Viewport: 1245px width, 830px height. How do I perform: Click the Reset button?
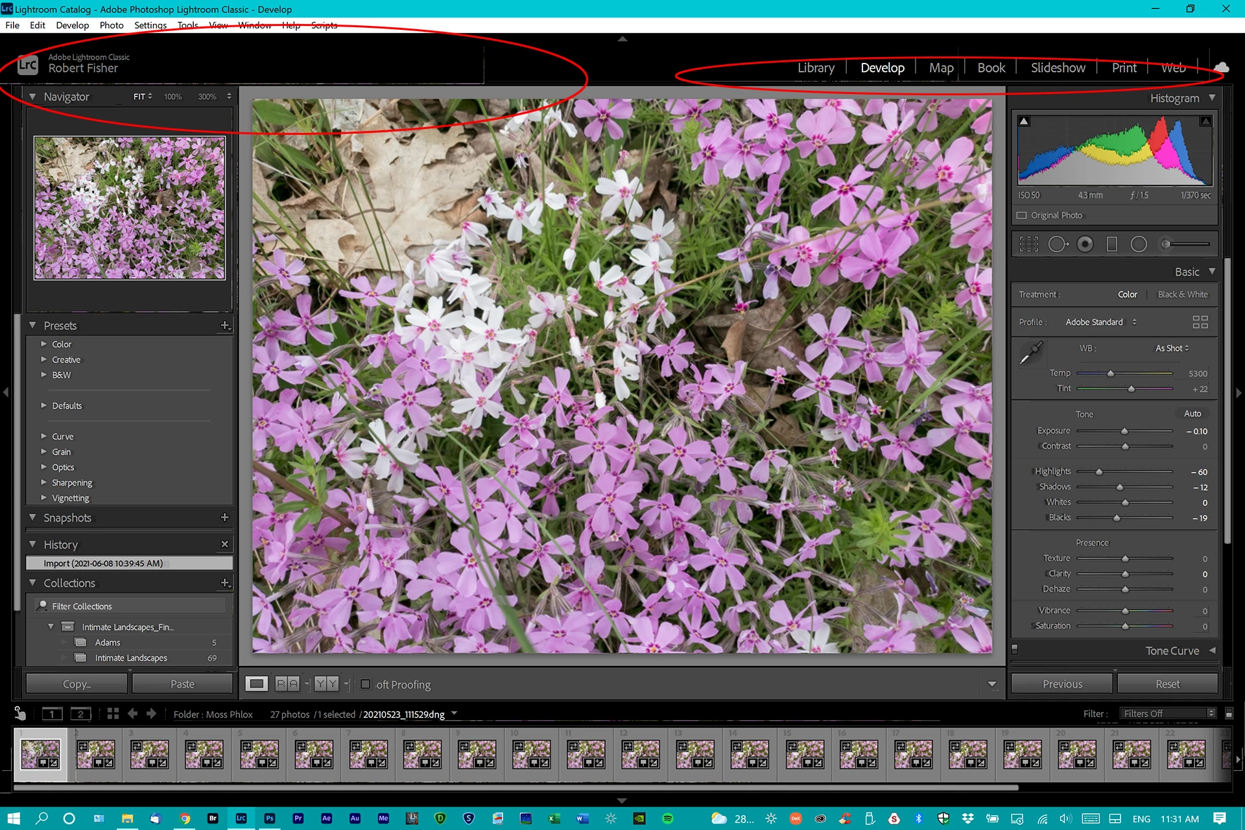1167,684
